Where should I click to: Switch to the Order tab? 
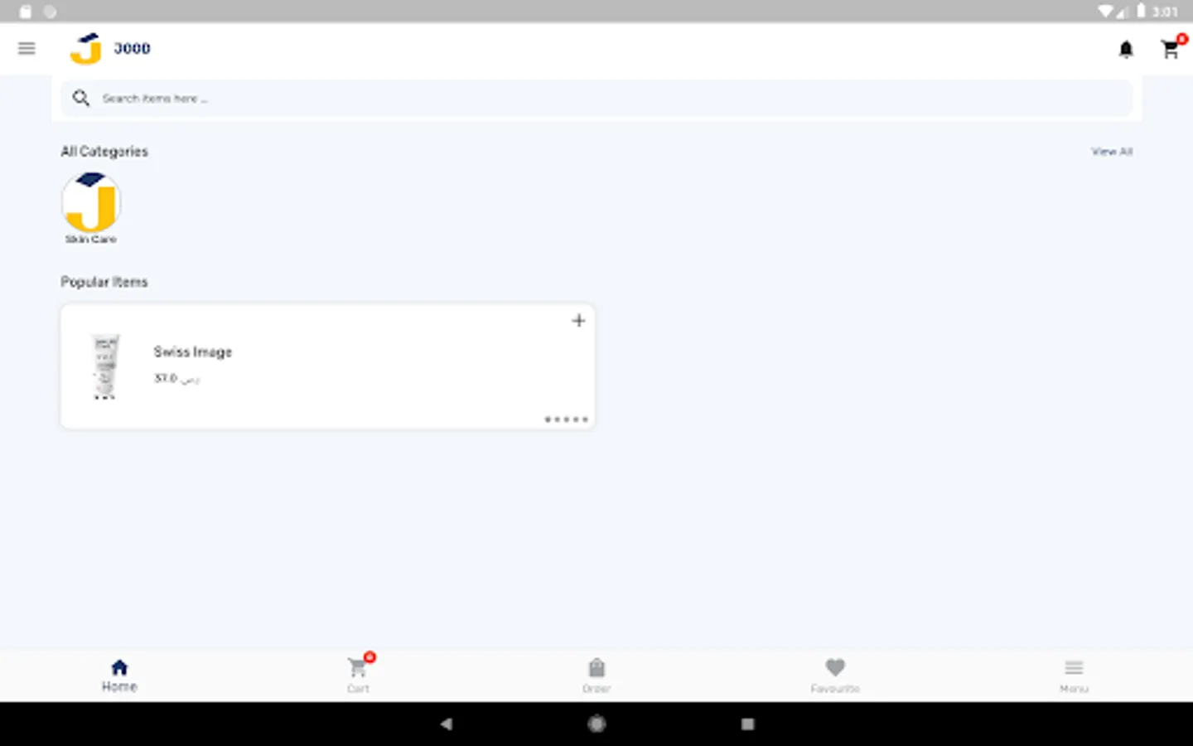tap(596, 675)
